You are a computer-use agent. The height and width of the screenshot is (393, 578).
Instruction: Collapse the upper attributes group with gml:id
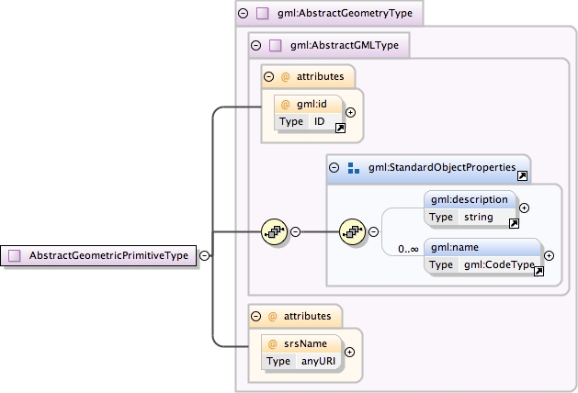(x=268, y=76)
